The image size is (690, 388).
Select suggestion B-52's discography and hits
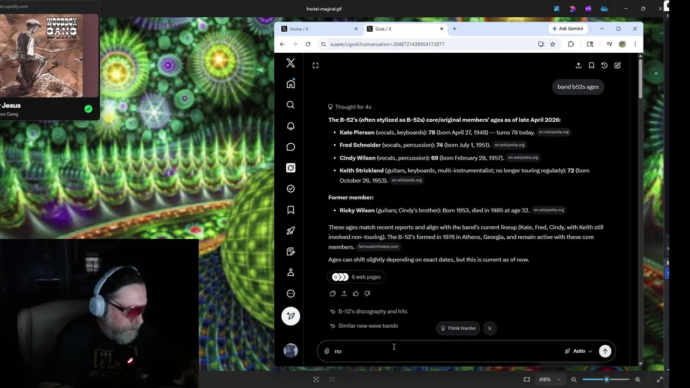click(x=369, y=311)
